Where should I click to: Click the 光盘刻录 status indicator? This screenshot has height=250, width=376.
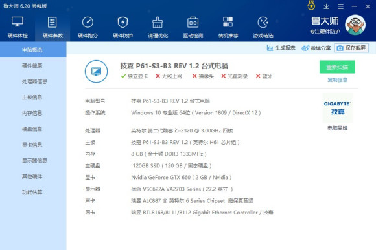(234, 76)
